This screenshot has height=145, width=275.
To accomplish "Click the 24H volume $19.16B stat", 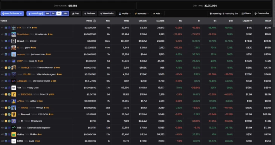I will coord(66,6).
